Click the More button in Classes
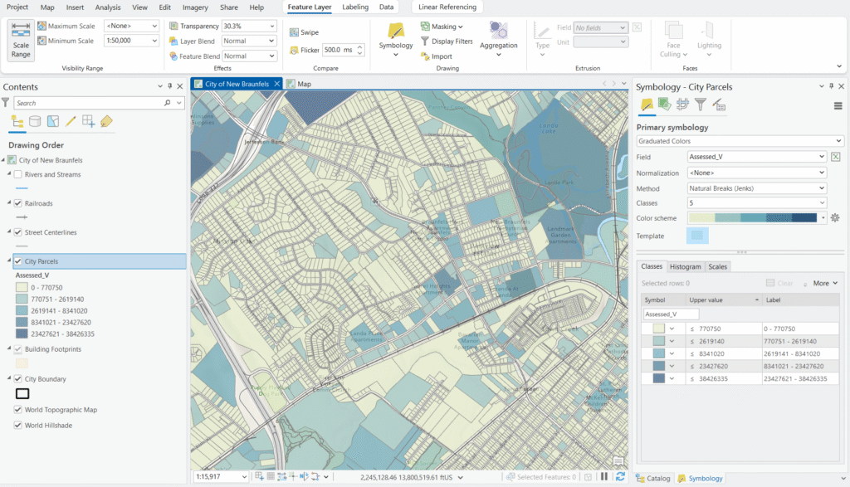 (x=823, y=283)
